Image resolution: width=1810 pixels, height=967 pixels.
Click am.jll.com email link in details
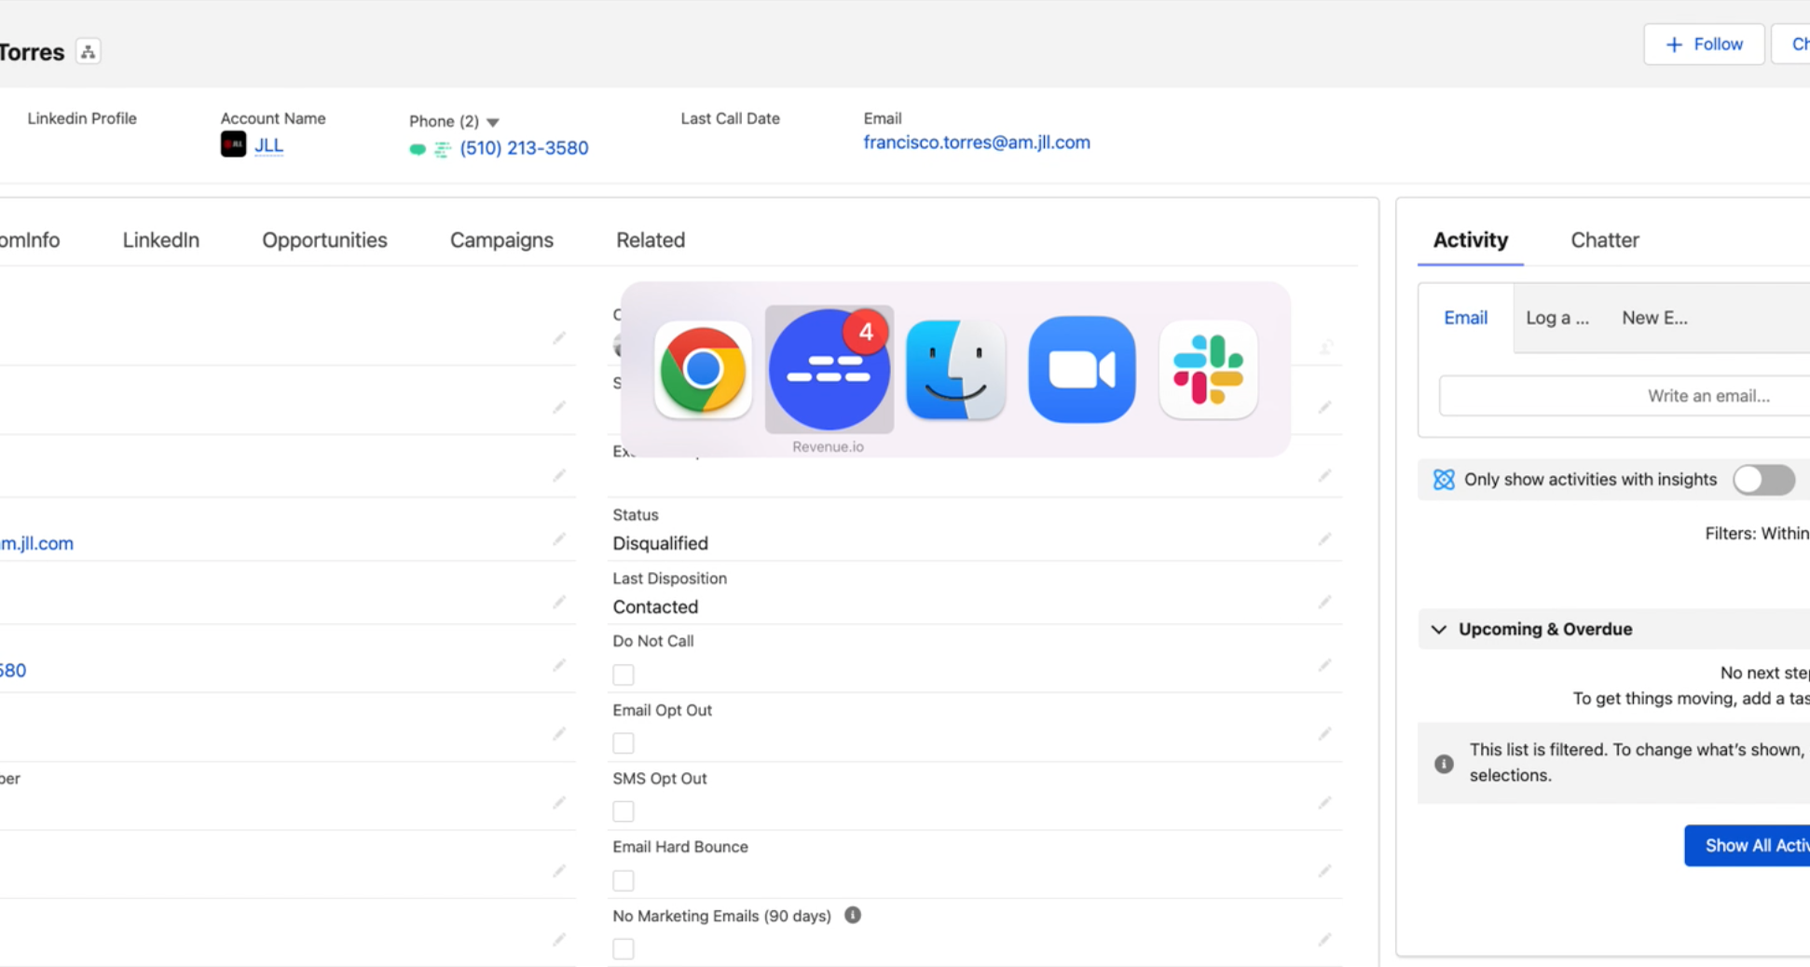pos(36,543)
